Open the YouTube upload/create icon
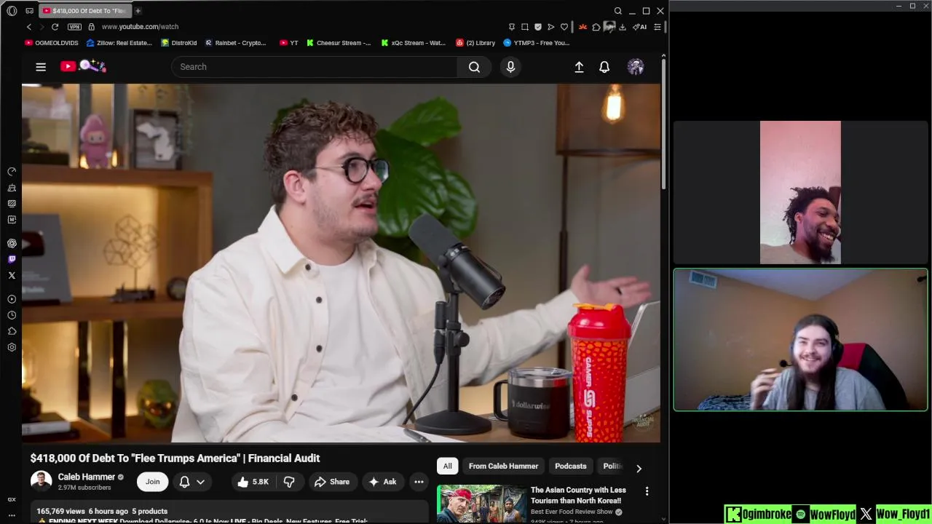 (579, 67)
